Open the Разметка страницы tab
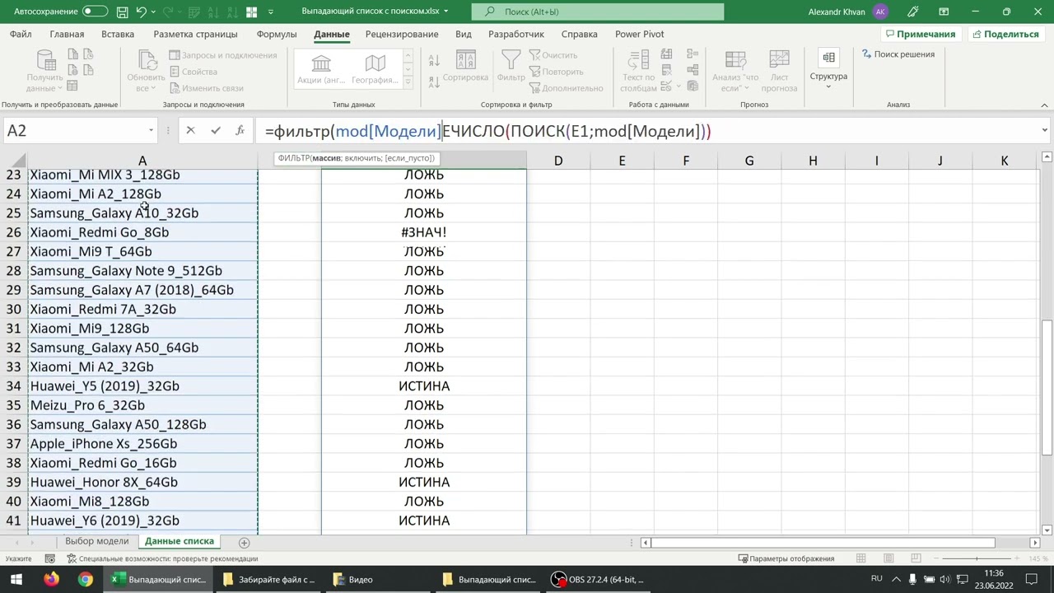Viewport: 1054px width, 593px height. coord(195,34)
